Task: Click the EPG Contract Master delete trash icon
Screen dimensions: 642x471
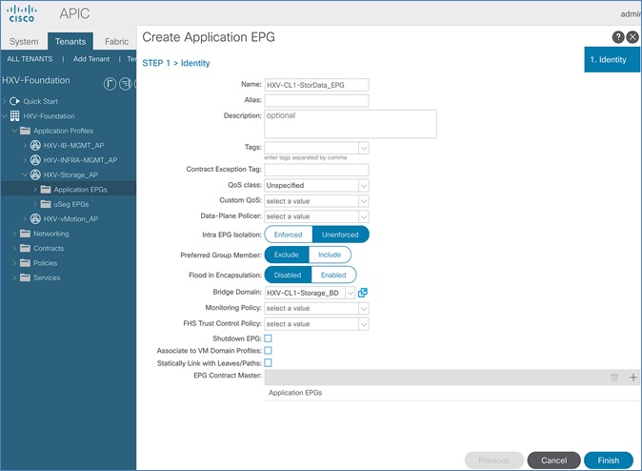Action: pyautogui.click(x=614, y=378)
